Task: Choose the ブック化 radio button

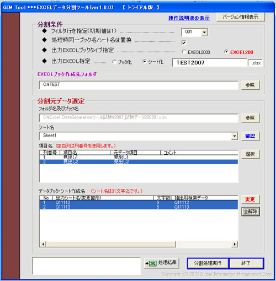Action: 114,62
